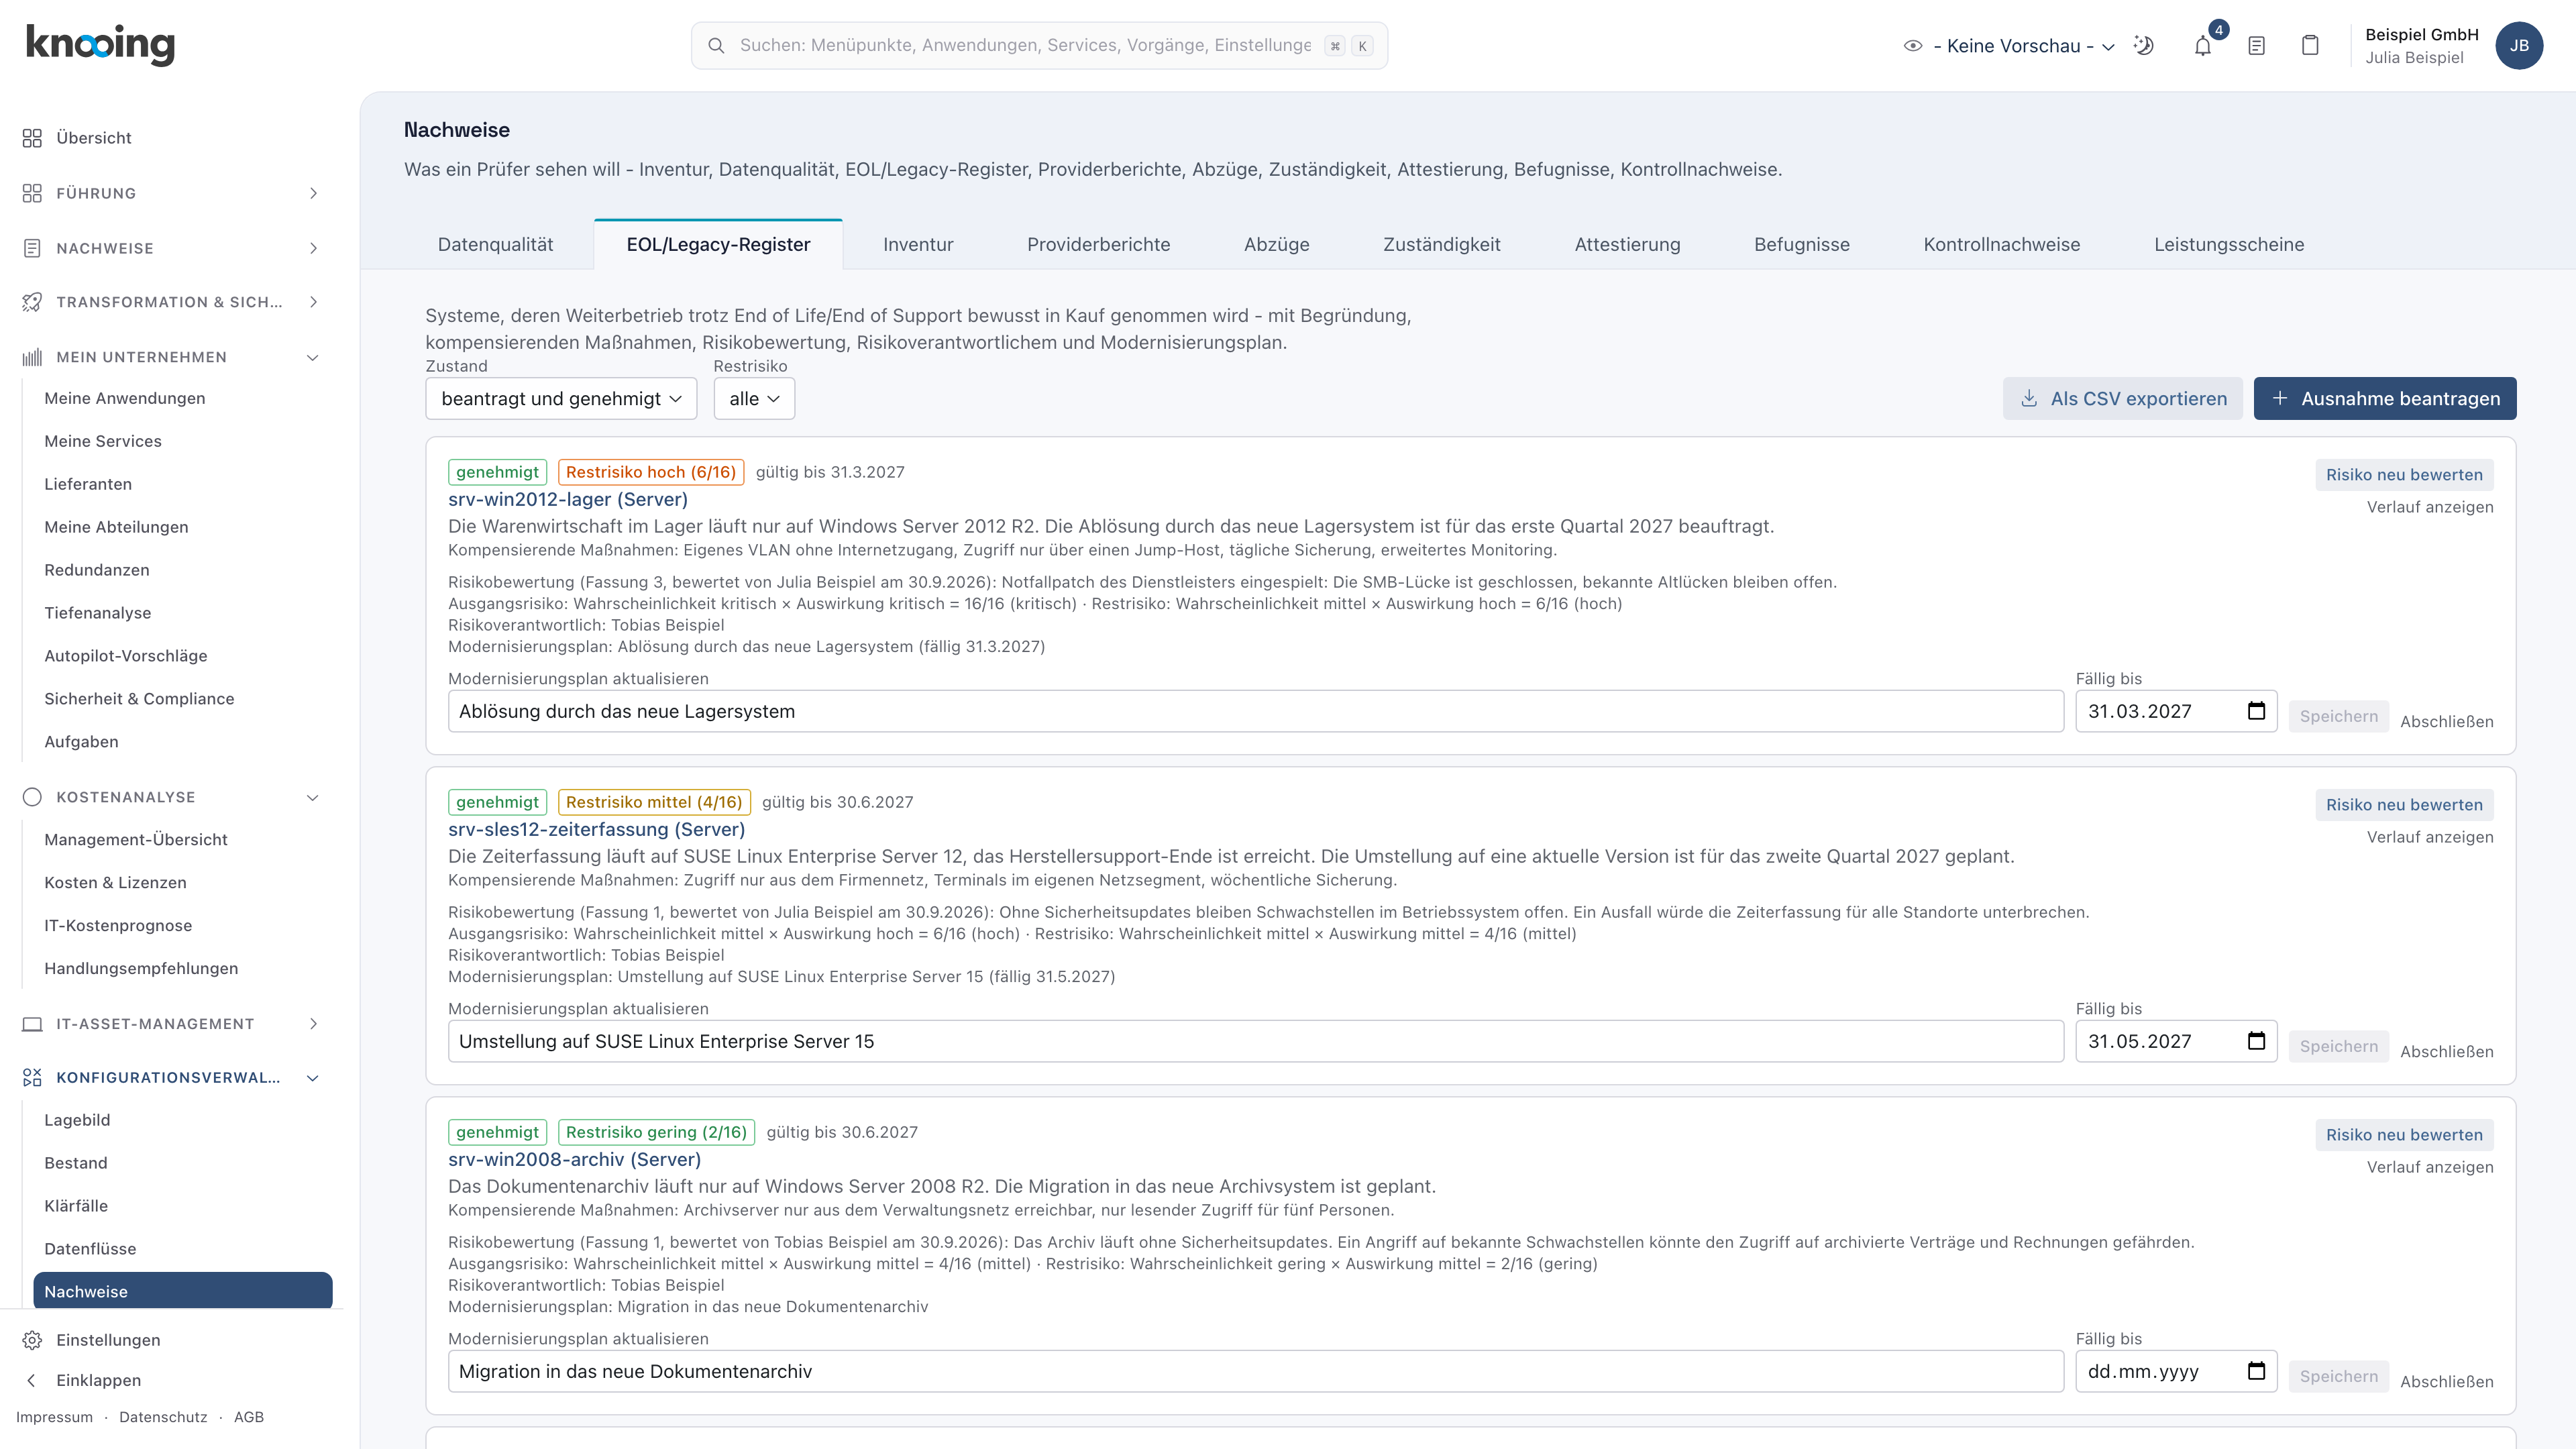Collapse KONFIGURATIONSVERWAL... chevron

click(x=313, y=1078)
